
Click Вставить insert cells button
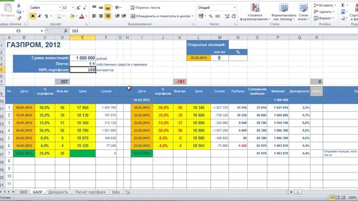(x=324, y=5)
